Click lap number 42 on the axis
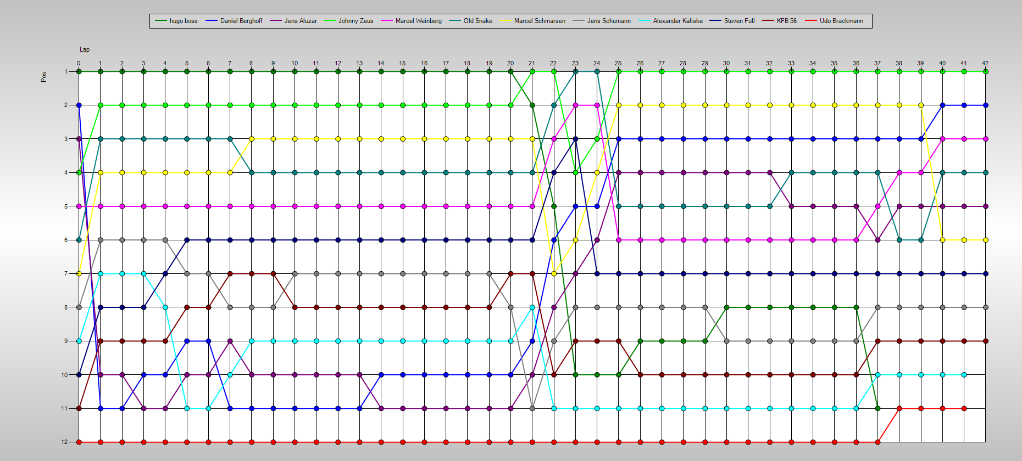Screen dimensions: 1022x461 [x=986, y=63]
